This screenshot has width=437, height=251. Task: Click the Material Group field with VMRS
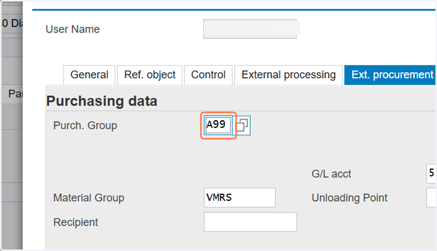[x=240, y=197]
